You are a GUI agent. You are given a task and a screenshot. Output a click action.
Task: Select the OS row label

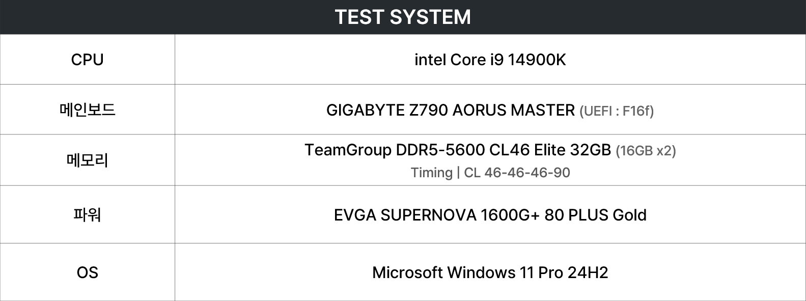click(x=87, y=272)
